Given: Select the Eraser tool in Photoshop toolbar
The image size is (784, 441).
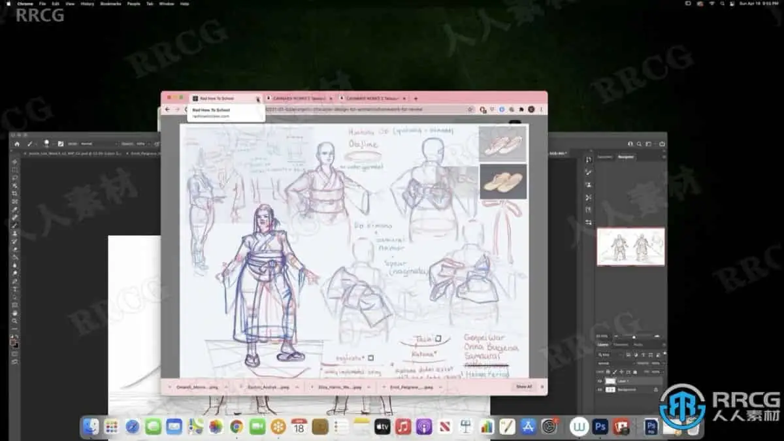Looking at the screenshot, I should 14,249.
